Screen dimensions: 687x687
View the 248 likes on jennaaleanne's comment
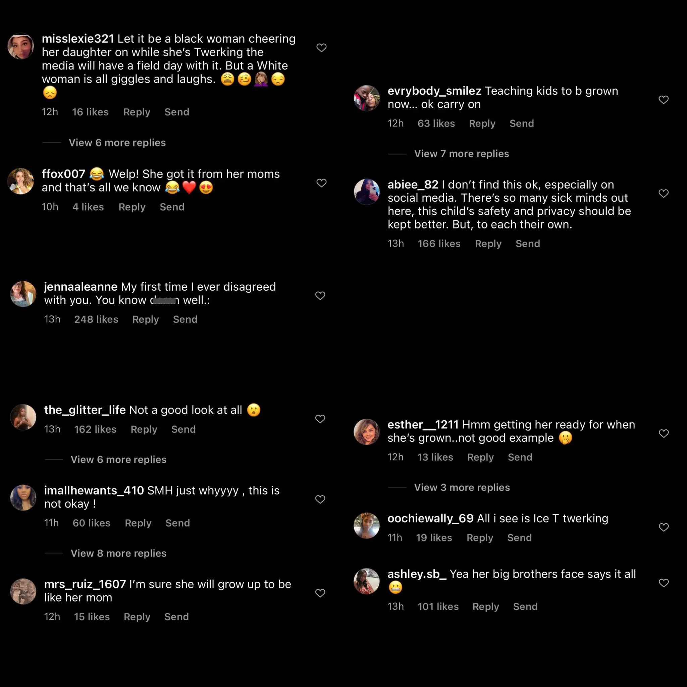coord(96,319)
